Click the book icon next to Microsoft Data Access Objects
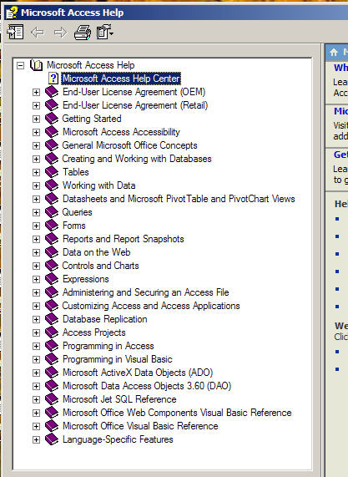Screen dimensions: 348x477 click(52, 386)
